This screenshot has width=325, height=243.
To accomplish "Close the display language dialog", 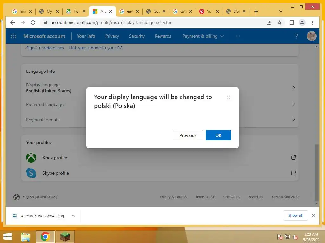I will pos(229,97).
